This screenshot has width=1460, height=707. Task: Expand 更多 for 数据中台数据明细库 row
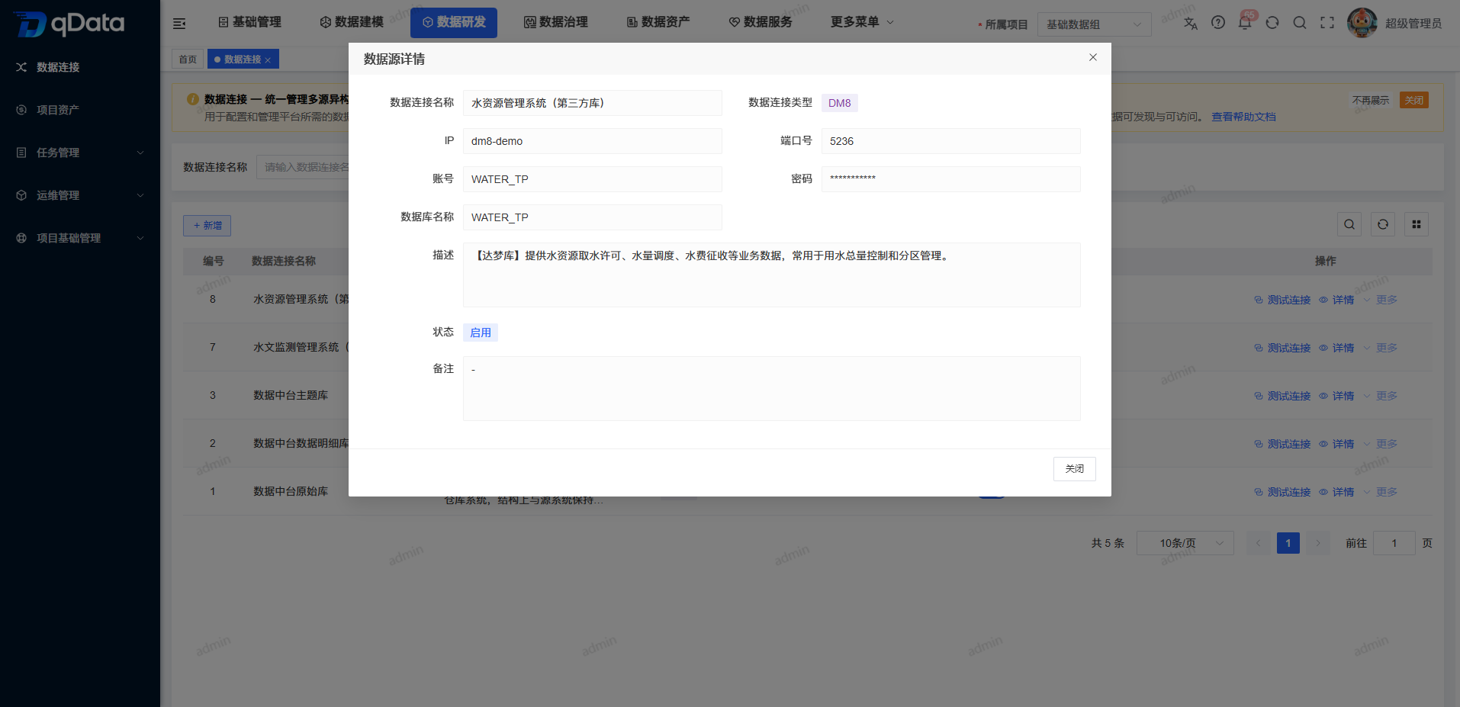click(1381, 444)
